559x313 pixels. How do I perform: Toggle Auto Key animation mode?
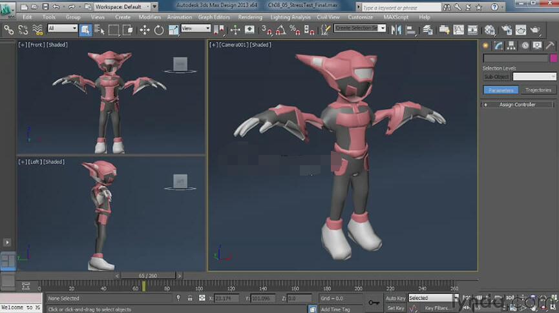click(396, 298)
